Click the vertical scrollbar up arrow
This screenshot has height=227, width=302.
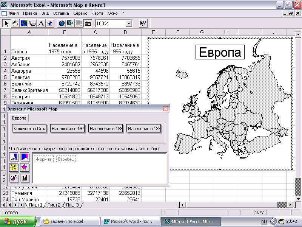click(298, 34)
